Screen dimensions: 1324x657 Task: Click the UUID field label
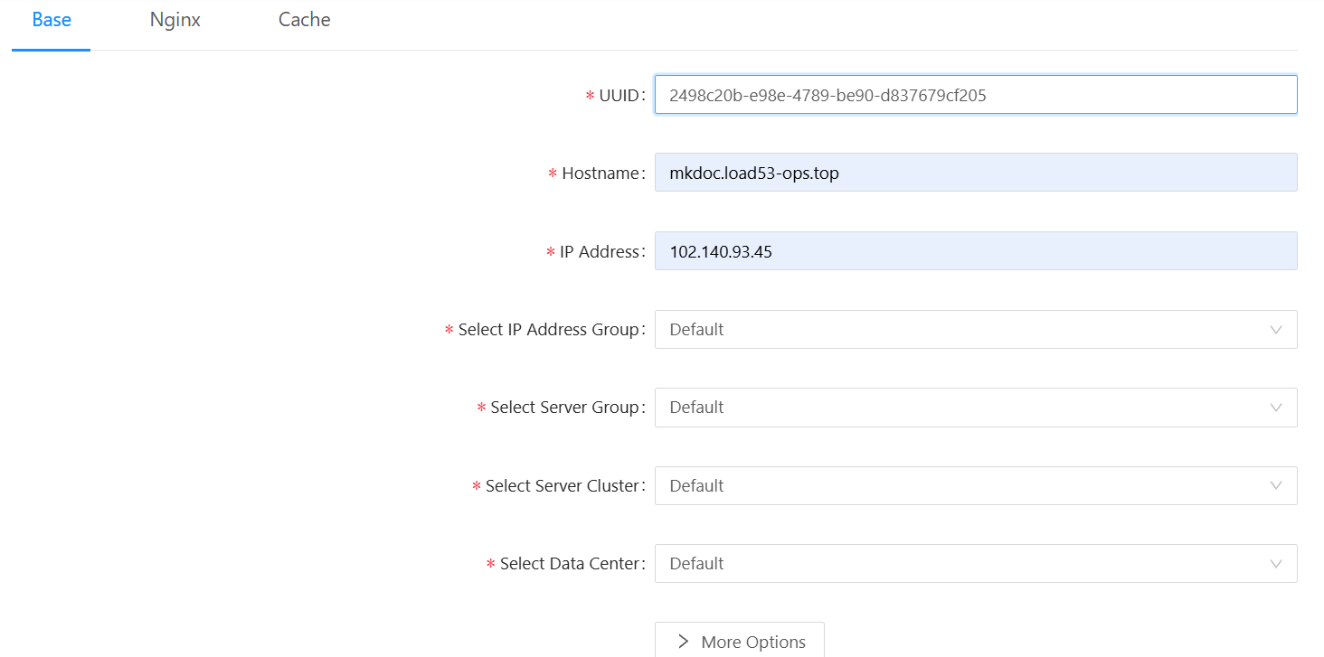pyautogui.click(x=619, y=95)
